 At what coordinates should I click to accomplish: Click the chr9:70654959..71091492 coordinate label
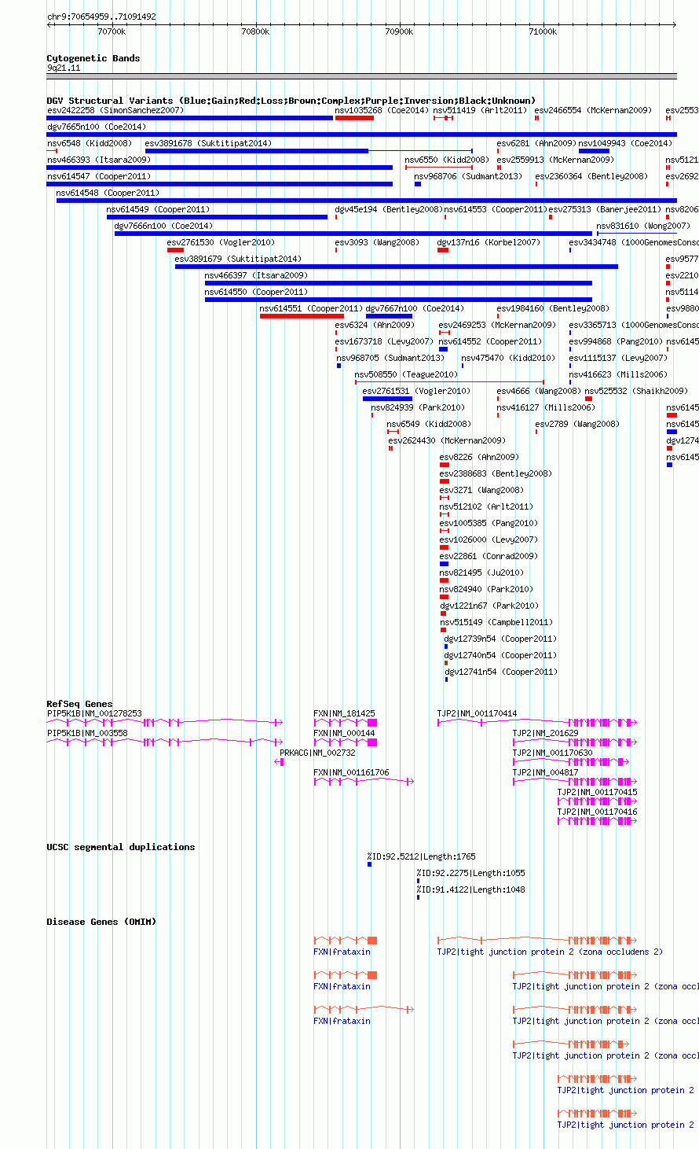pos(101,17)
